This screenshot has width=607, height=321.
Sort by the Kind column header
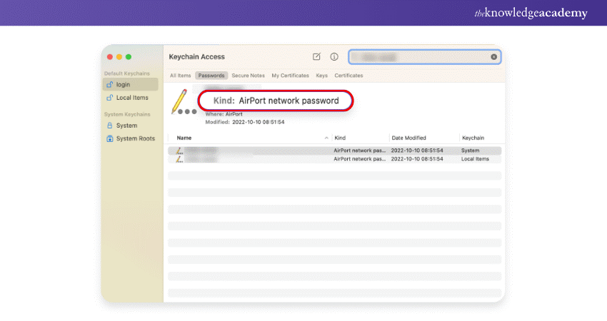(340, 138)
